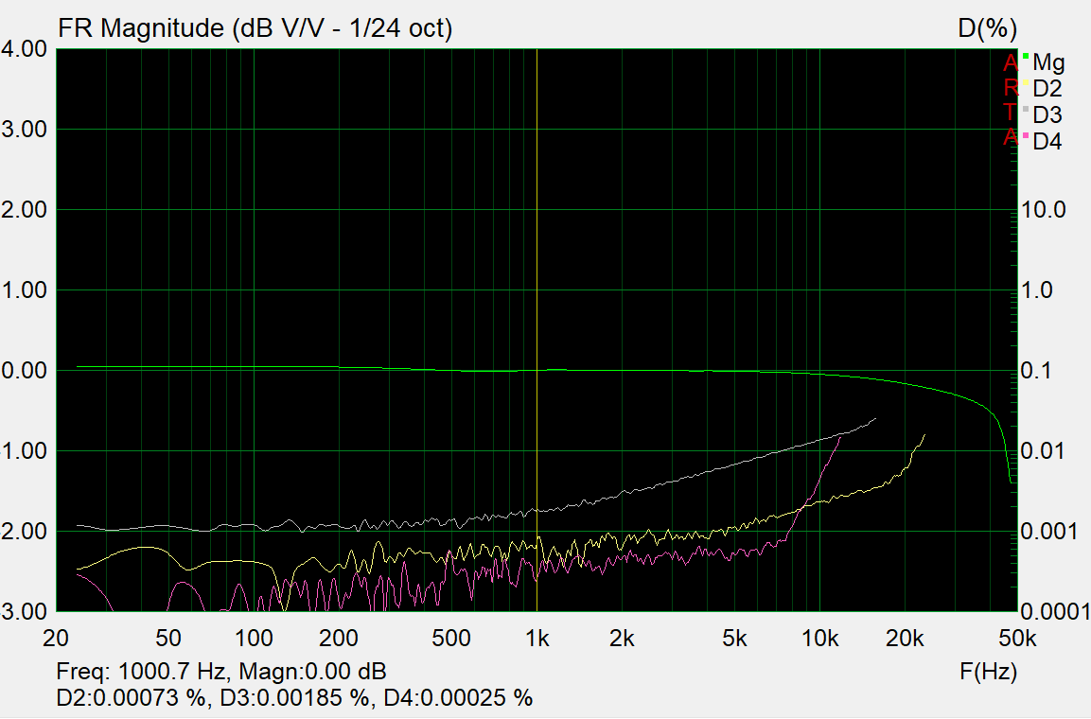Select the D3 legend label
The width and height of the screenshot is (1091, 719).
(x=1047, y=114)
